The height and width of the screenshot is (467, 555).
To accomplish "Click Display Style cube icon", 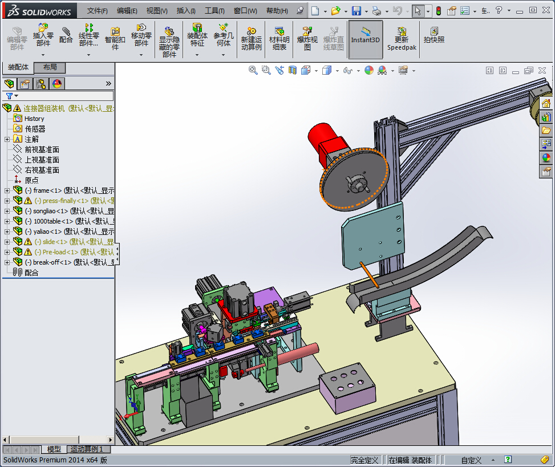I will (327, 70).
